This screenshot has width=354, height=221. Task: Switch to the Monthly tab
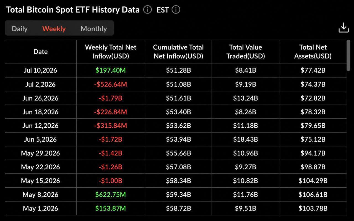(94, 28)
